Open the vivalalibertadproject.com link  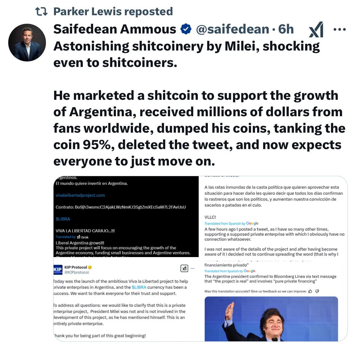coord(80,195)
